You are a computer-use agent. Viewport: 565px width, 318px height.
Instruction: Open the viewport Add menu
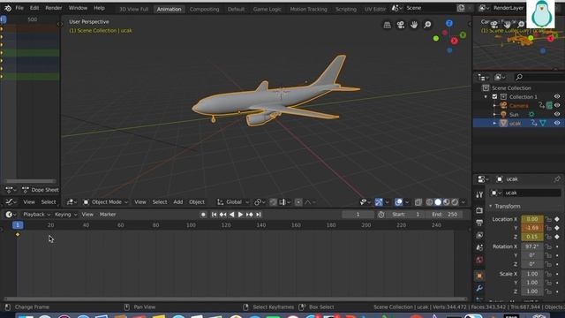(x=178, y=202)
